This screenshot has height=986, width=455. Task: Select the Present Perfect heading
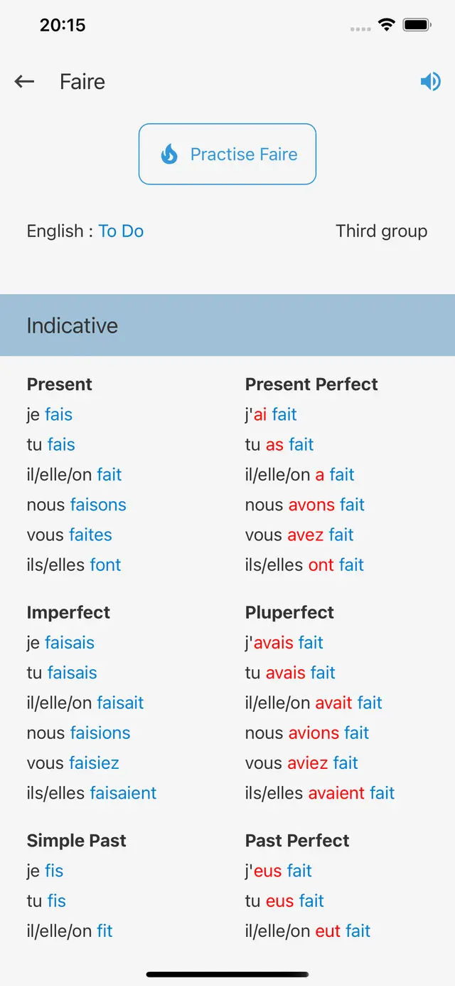(311, 384)
